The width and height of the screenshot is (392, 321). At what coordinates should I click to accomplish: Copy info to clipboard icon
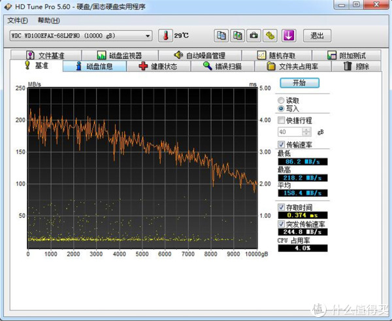pos(221,35)
